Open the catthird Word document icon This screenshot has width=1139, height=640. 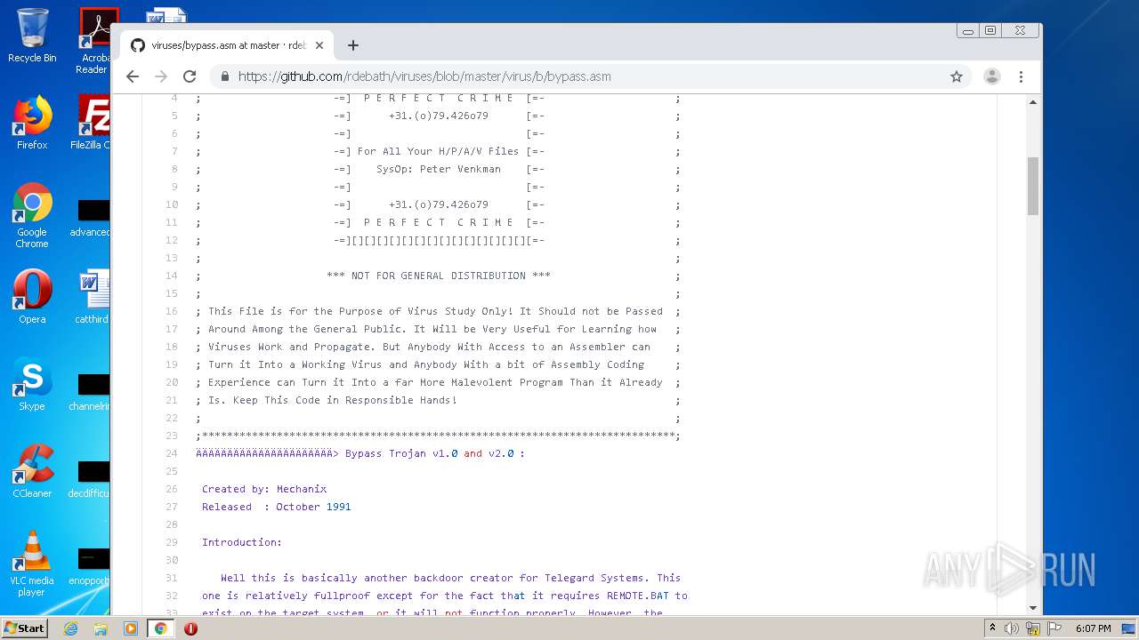tap(93, 297)
